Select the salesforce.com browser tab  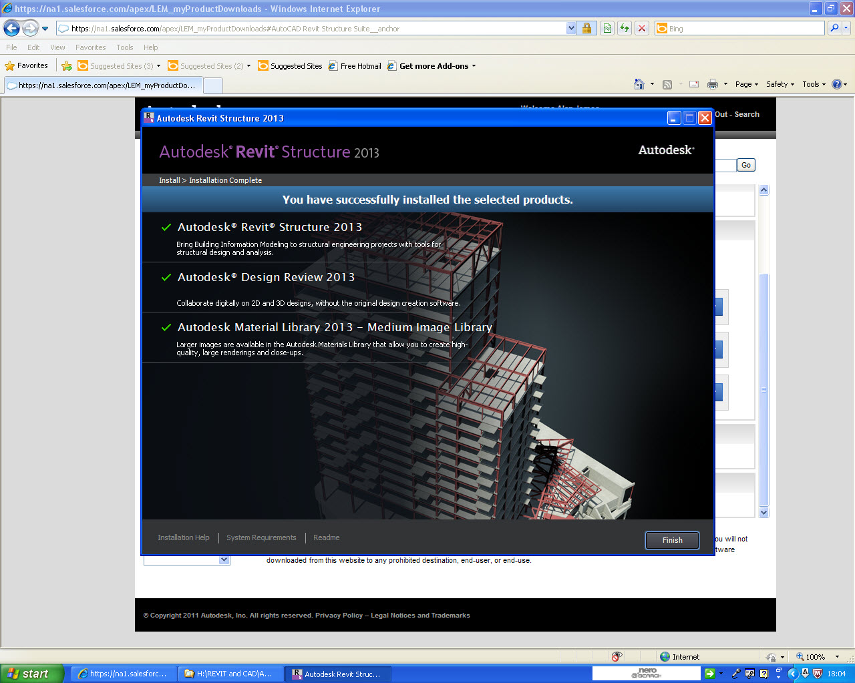click(102, 85)
